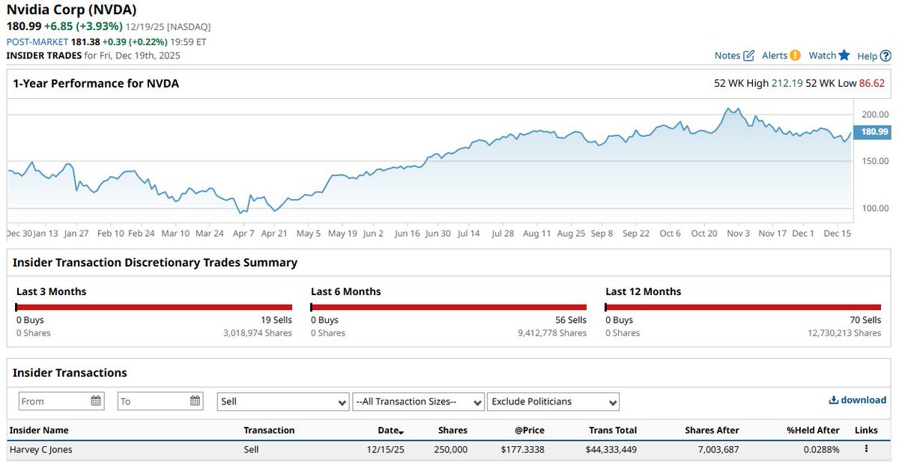
Task: Click the Last 6 Months red sell bar
Action: (449, 307)
